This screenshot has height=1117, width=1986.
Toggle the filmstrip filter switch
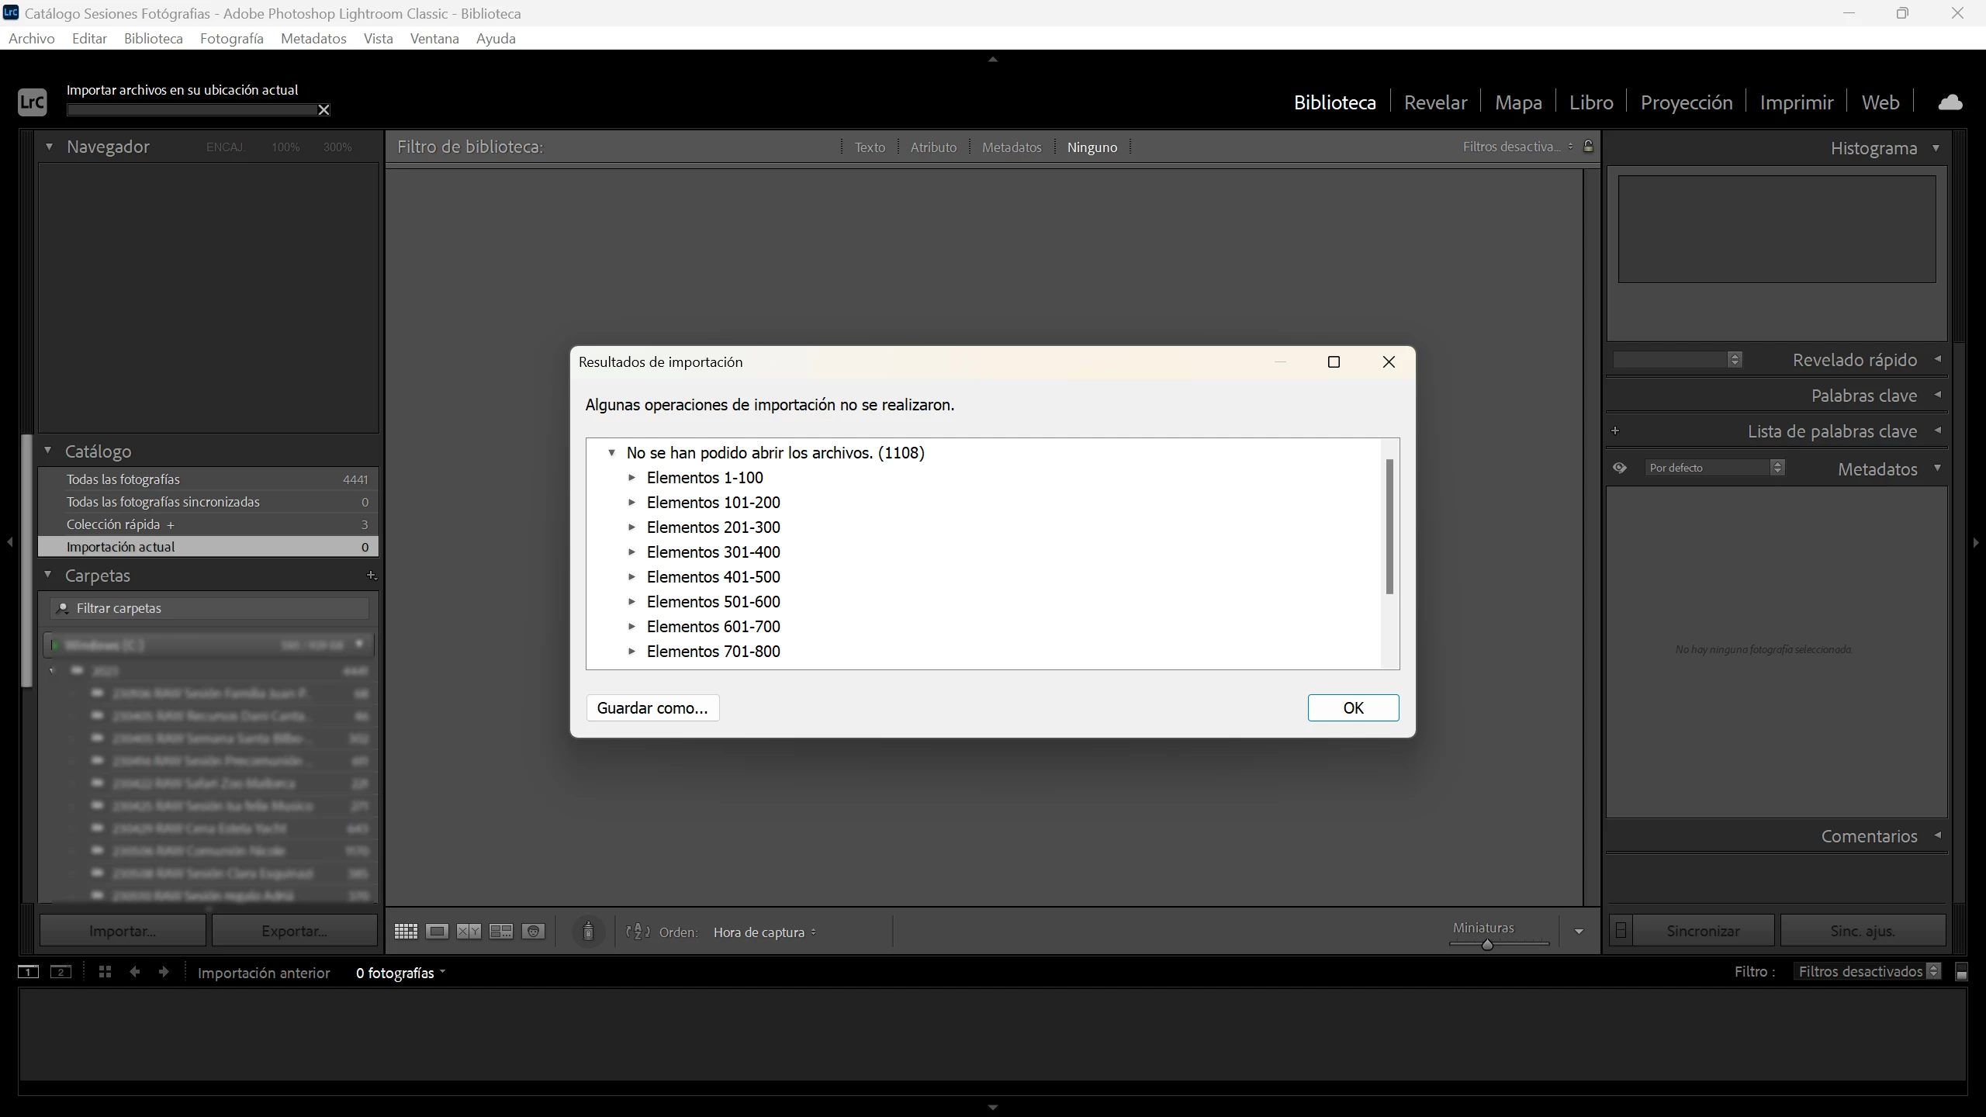(1961, 973)
